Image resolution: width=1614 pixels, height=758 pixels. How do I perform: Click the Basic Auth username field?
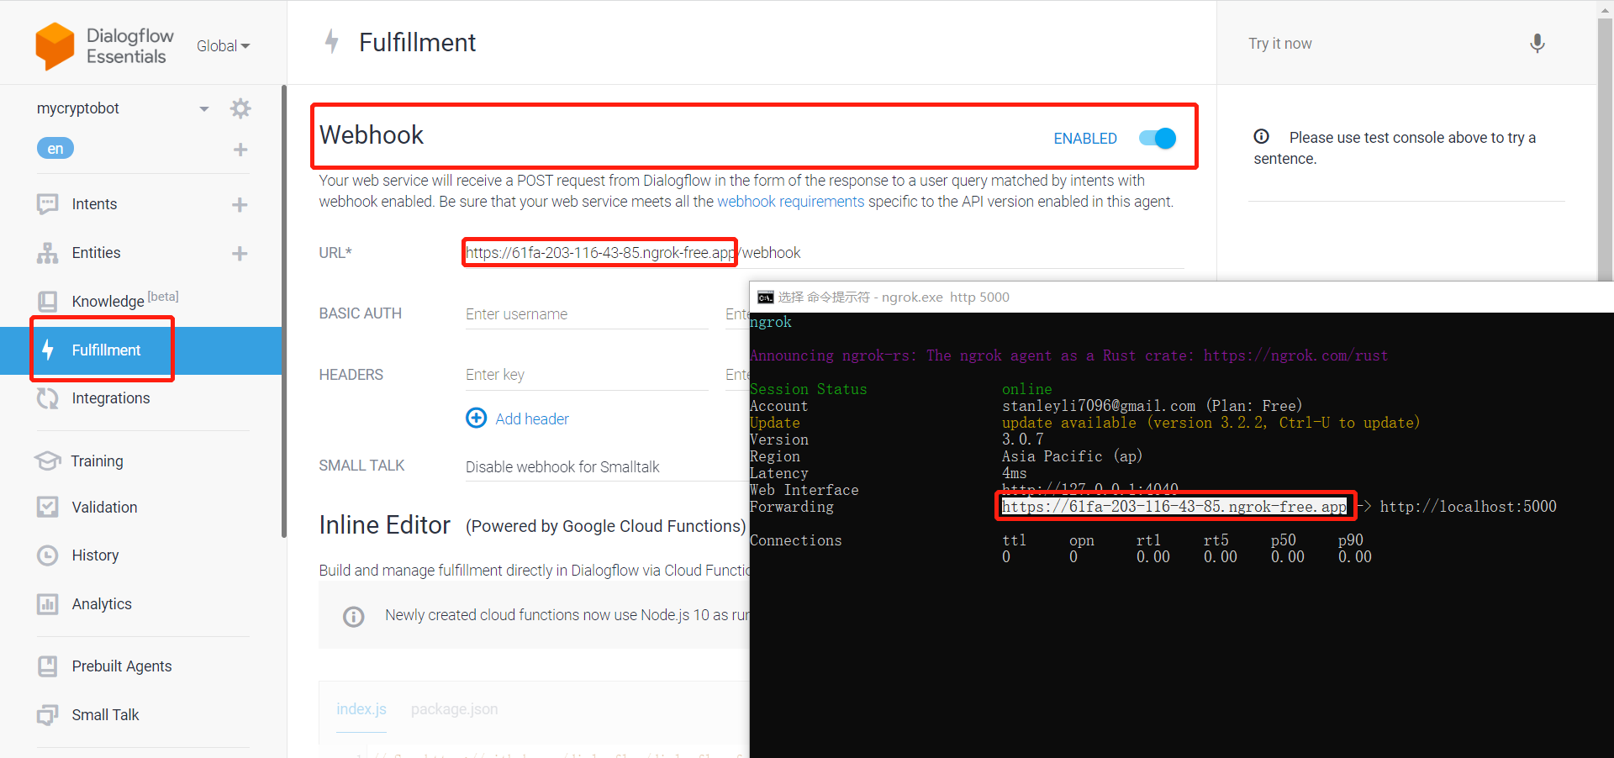(587, 314)
